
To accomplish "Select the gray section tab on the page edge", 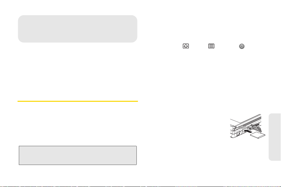I will (275, 137).
